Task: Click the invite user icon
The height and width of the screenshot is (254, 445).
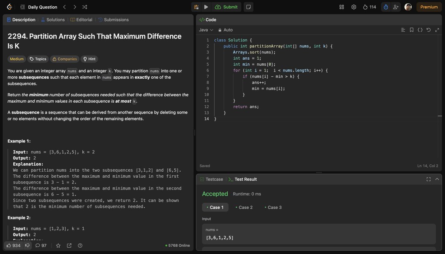Action: 396,7
